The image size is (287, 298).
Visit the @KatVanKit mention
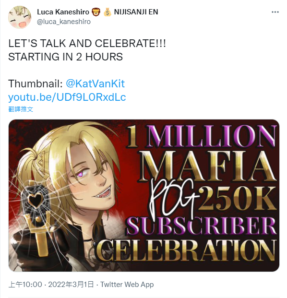coord(95,84)
